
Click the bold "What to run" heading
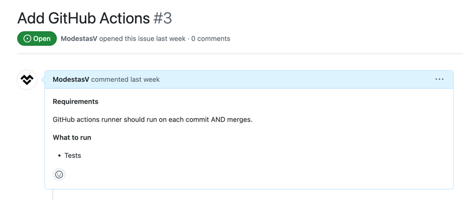(x=72, y=137)
